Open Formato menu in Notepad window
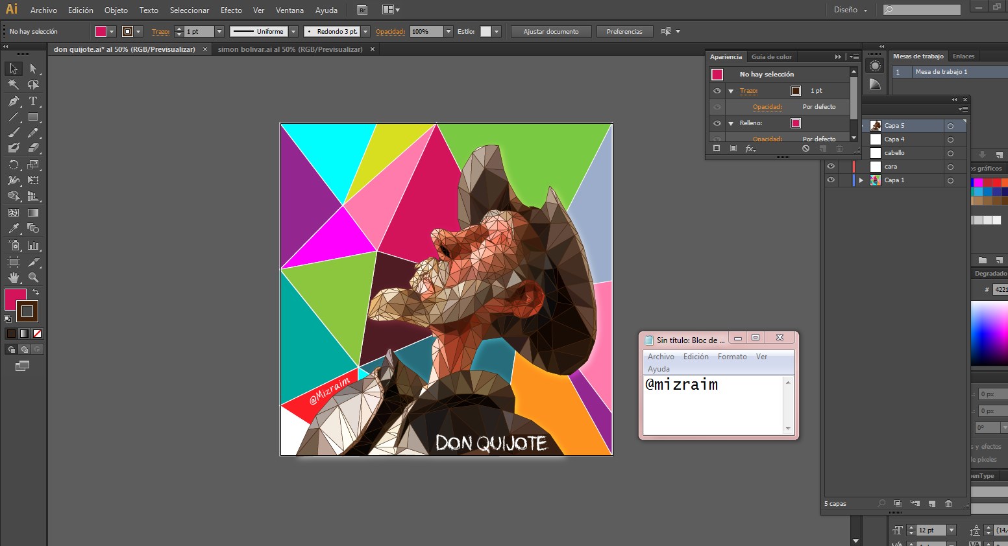The height and width of the screenshot is (546, 1008). (x=732, y=357)
